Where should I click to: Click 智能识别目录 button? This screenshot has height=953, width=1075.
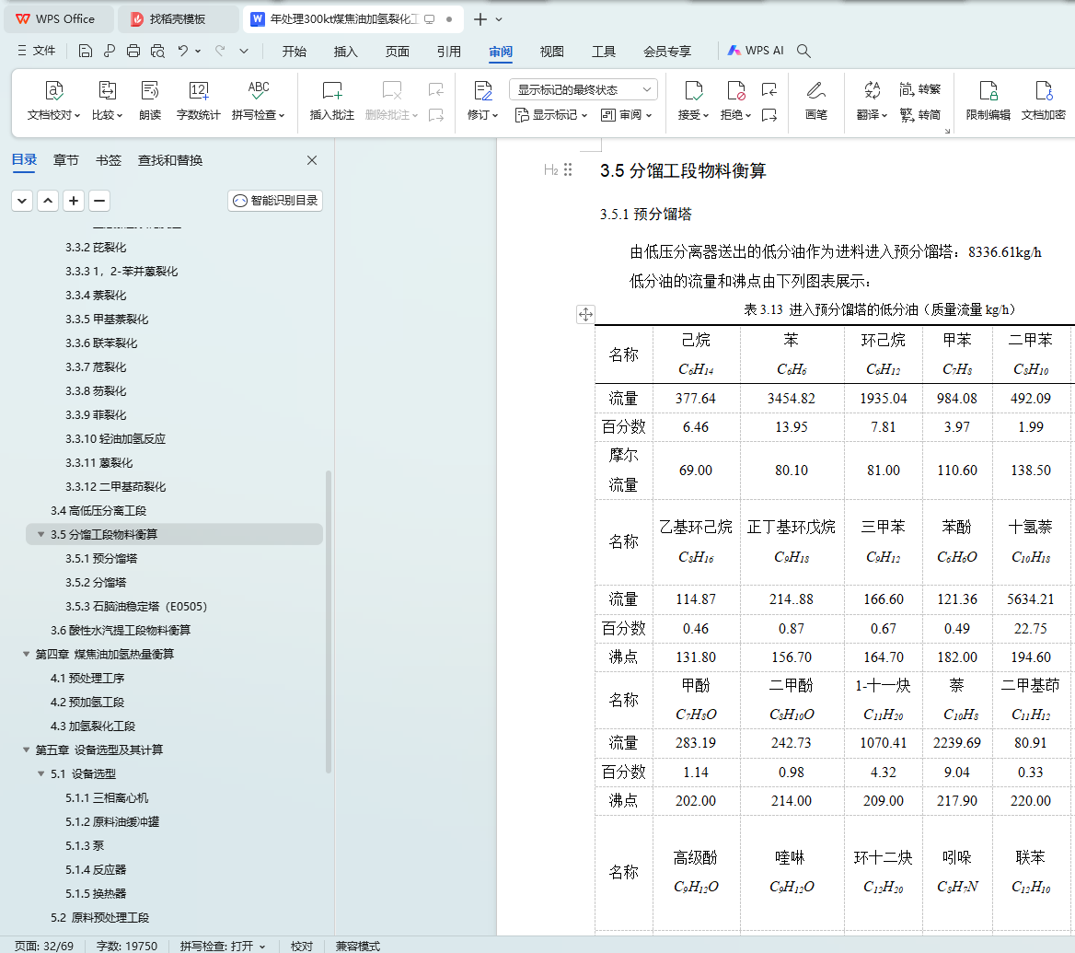point(275,201)
